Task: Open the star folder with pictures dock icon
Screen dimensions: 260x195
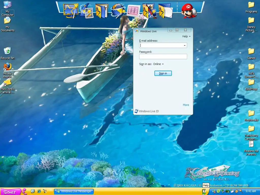Action: click(150, 11)
